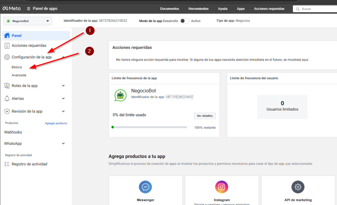Expand the Revisión de la app chevron
337x205 pixels.
(x=63, y=111)
